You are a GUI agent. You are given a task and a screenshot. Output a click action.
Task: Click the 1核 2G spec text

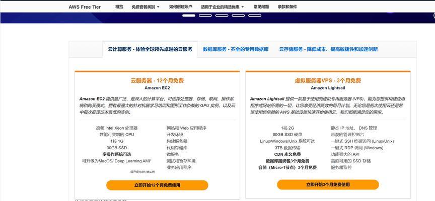point(287,128)
